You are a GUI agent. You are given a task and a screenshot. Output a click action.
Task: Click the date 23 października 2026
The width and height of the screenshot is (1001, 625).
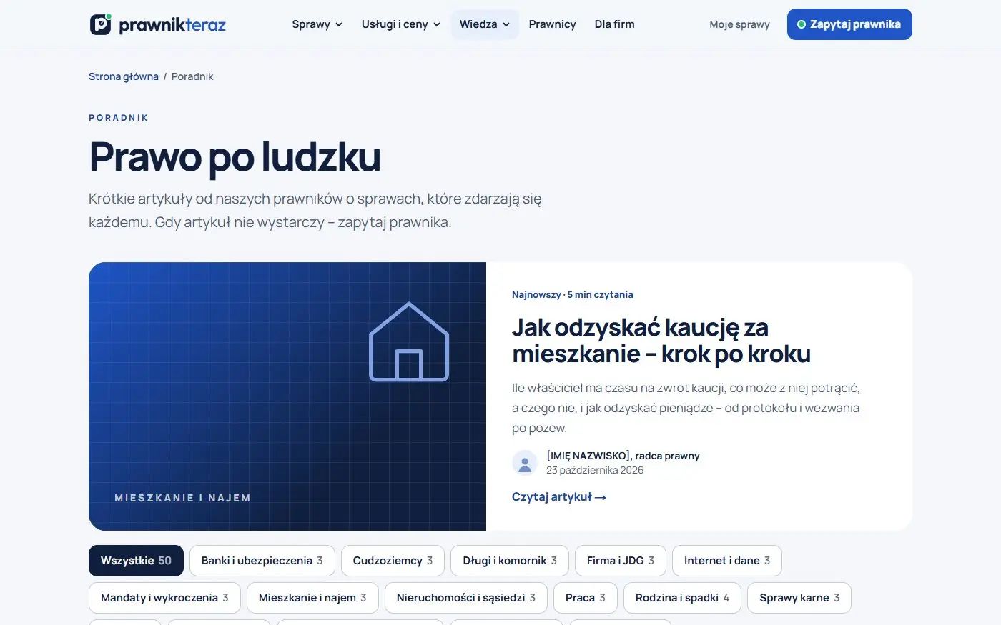click(x=595, y=470)
